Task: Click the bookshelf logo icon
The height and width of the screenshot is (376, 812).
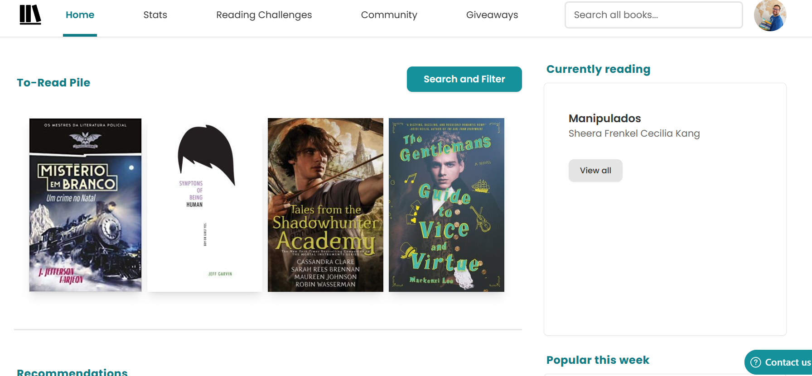Action: pos(30,14)
